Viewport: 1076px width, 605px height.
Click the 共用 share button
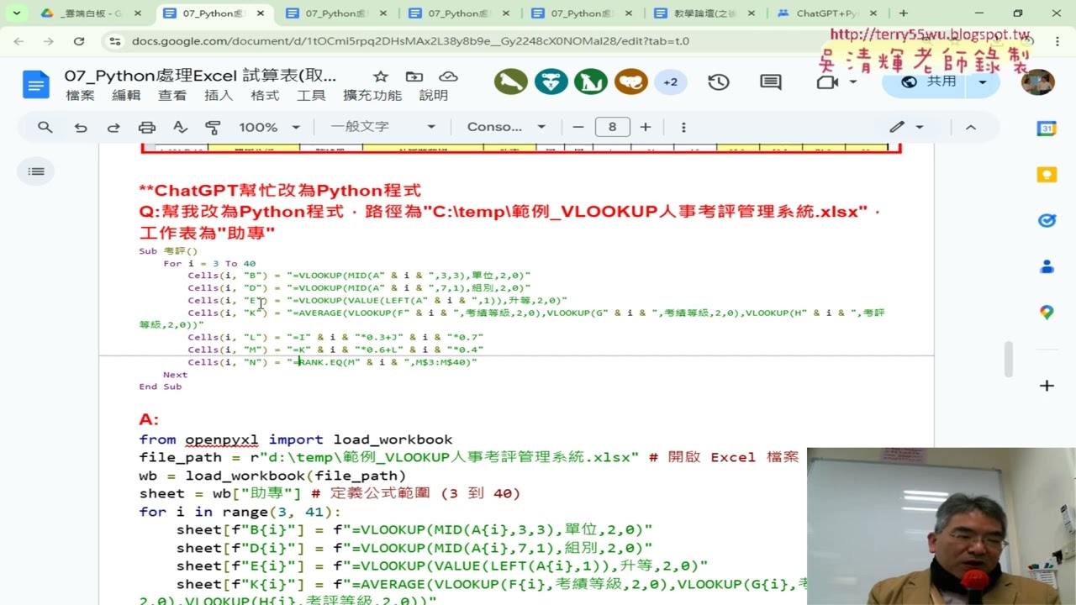[930, 82]
